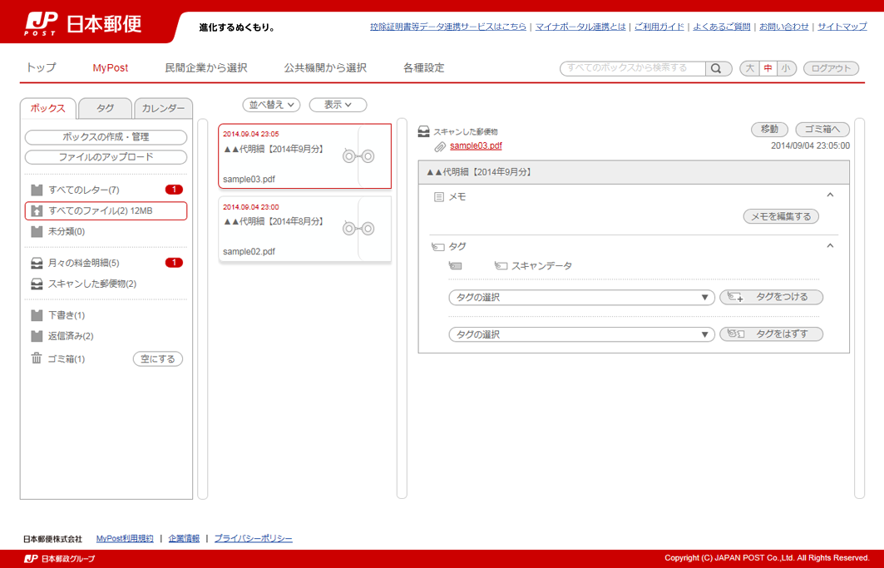
Task: Click メモを編集する button
Action: (781, 216)
